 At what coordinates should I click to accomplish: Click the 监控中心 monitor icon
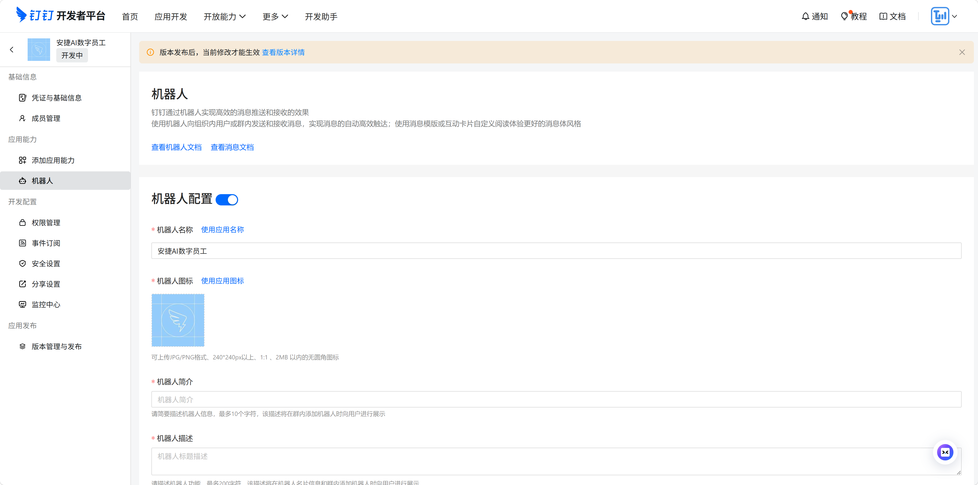[x=23, y=305]
